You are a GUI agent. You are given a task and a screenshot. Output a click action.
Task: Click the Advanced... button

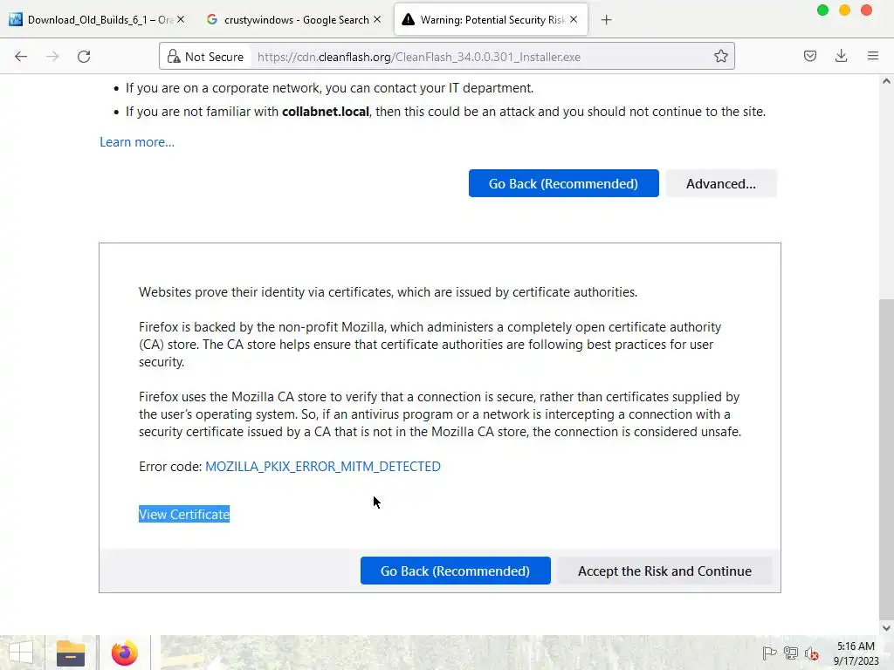pos(720,183)
